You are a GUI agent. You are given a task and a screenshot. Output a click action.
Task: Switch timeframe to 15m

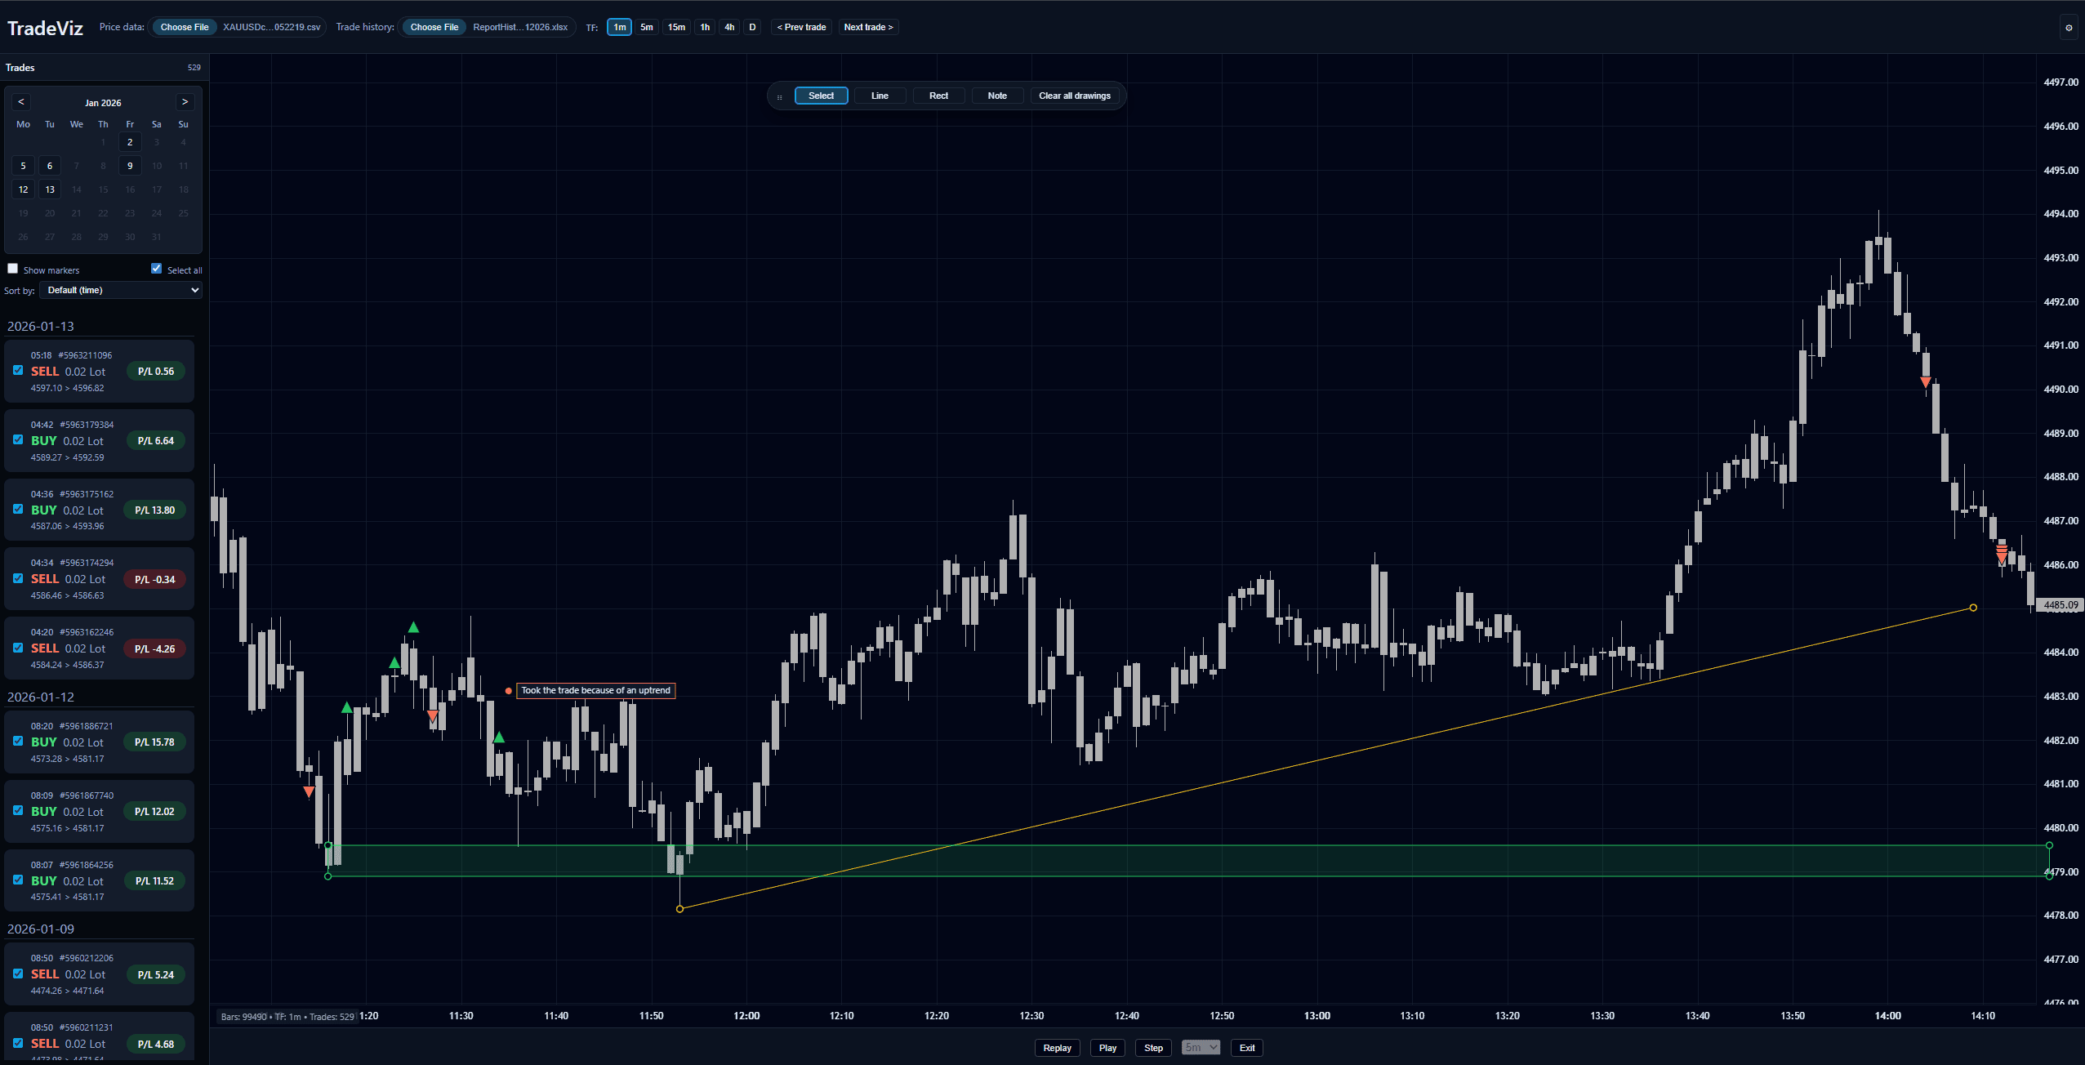pos(676,27)
